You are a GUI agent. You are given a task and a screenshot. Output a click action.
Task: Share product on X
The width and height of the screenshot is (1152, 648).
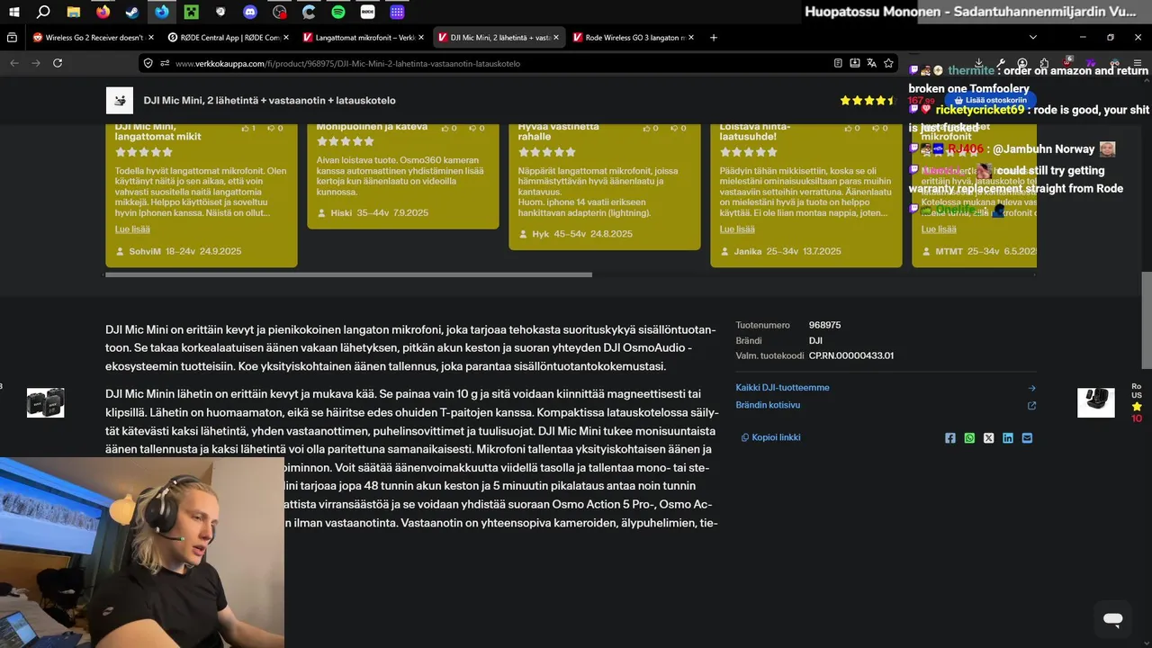(x=989, y=438)
